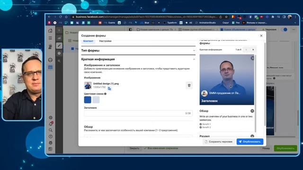Switch to the Настройки tab
The height and width of the screenshot is (170, 303).
(x=105, y=41)
